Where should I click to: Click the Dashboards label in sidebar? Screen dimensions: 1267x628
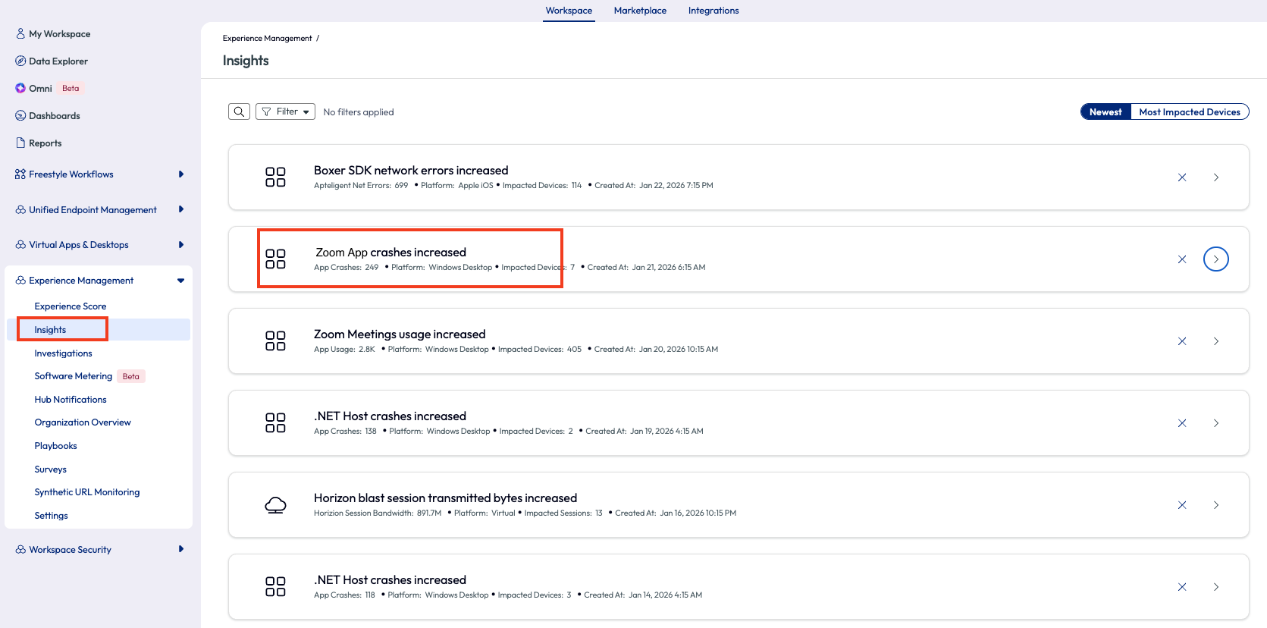tap(55, 115)
